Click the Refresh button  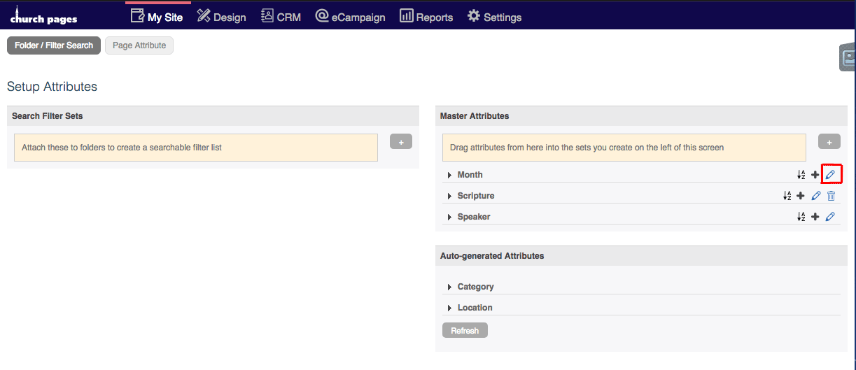point(465,331)
